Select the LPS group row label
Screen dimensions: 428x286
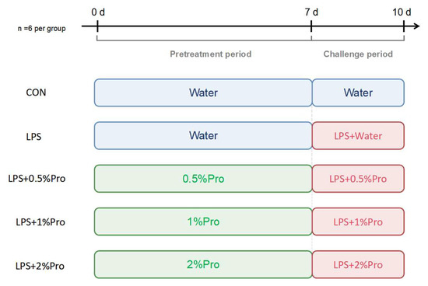tap(33, 136)
